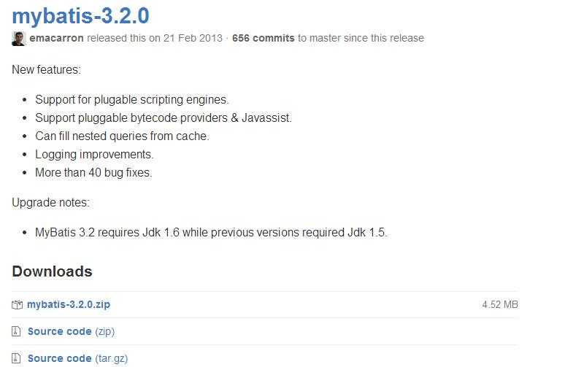Viewport: 584px width, 367px height.
Task: Click the plugable scripting engines bullet text
Action: click(x=132, y=100)
